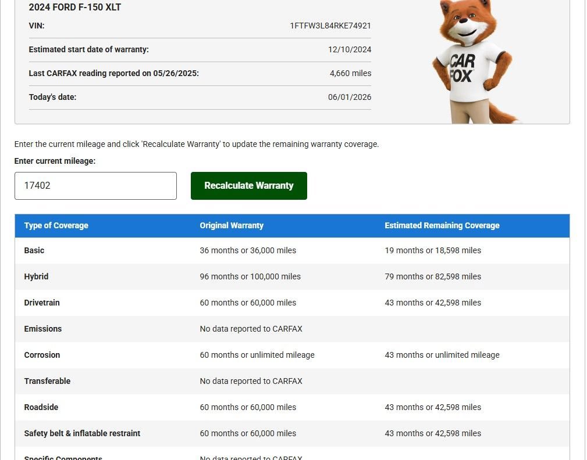587x460 pixels.
Task: Click the 'Last CARFAX reading reported' label
Action: point(114,73)
